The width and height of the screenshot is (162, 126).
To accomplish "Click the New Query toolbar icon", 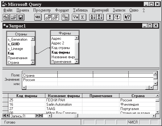I will click(6, 17).
